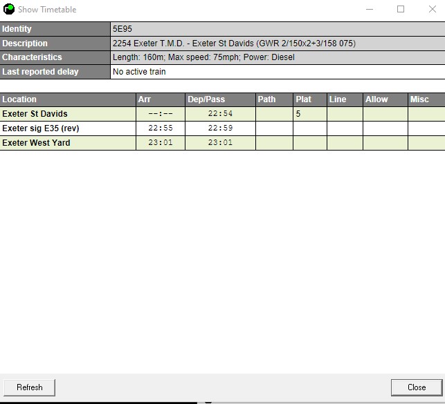Click the Show Timetable window title

pos(47,10)
